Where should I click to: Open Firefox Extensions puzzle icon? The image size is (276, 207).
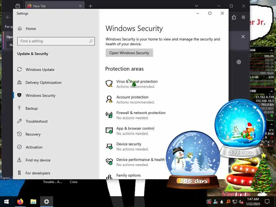(x=234, y=17)
